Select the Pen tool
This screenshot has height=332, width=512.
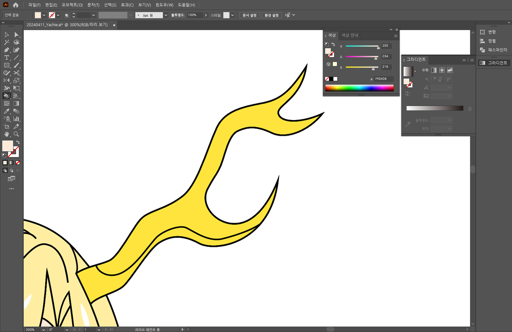point(7,50)
